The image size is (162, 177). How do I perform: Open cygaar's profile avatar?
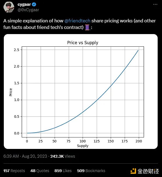point(9,7)
